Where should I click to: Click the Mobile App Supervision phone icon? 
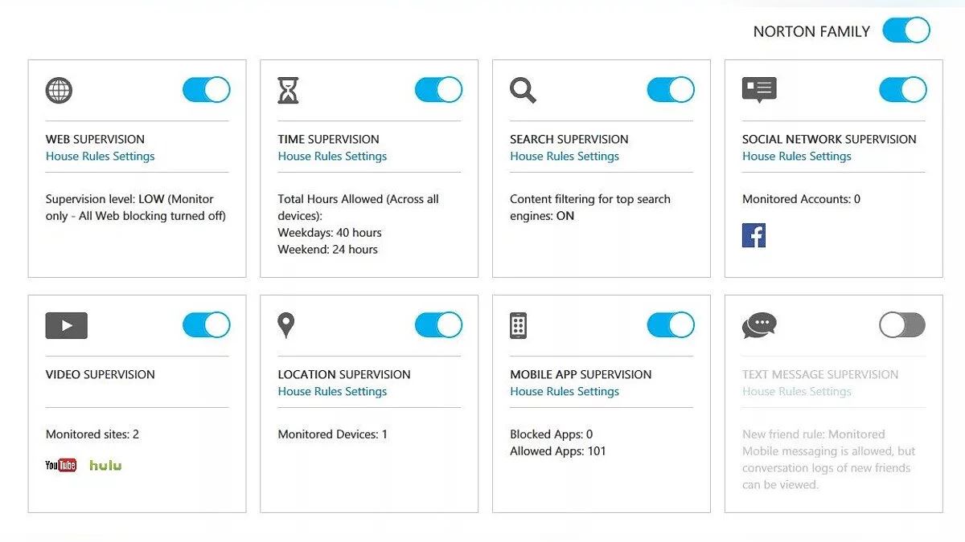(519, 325)
